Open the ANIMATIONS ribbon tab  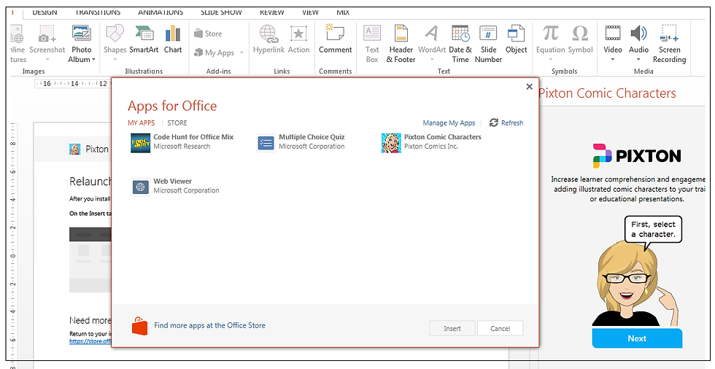pyautogui.click(x=161, y=12)
